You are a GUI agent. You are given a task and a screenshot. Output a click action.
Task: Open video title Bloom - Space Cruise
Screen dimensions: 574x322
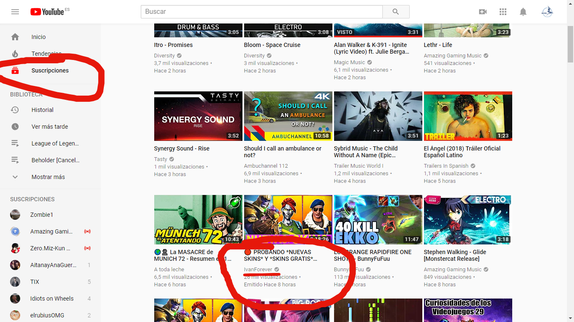coord(272,45)
